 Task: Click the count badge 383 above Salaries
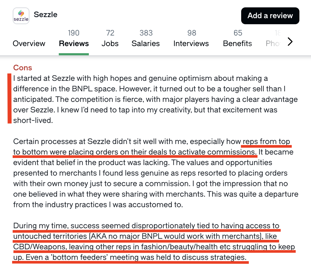[146, 33]
